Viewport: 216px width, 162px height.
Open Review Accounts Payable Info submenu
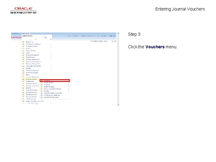pyautogui.click(x=52, y=89)
